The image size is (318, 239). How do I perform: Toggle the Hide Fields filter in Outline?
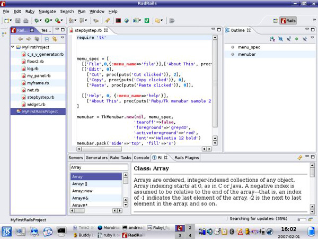[x=280, y=39]
